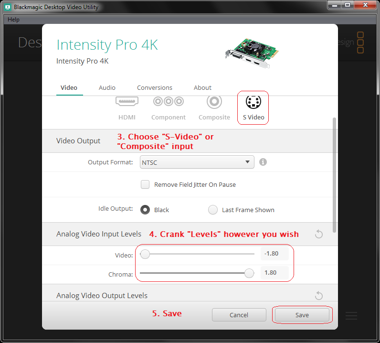
Task: Open the About tab
Action: (x=202, y=87)
